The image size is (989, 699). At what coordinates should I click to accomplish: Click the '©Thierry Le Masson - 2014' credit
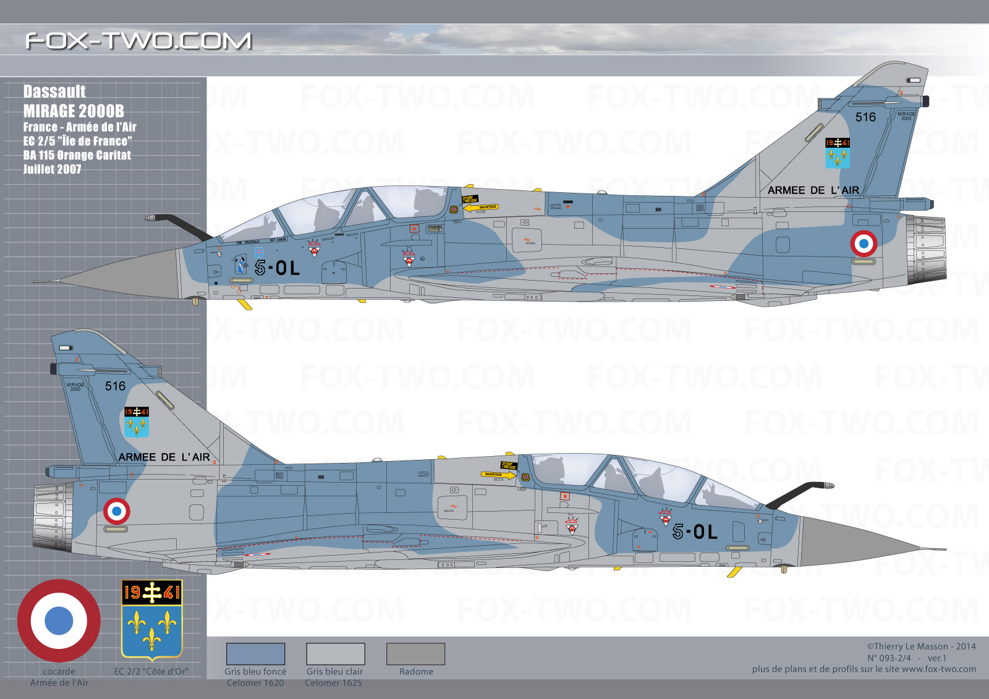921,646
